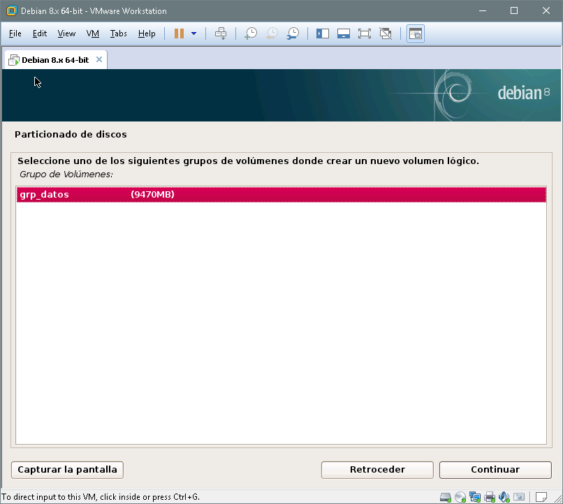Viewport: 563px width, 504px height.
Task: Switch to Unity mode
Action: (x=385, y=34)
